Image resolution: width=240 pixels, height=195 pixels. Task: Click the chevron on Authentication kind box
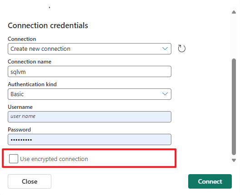pos(165,94)
